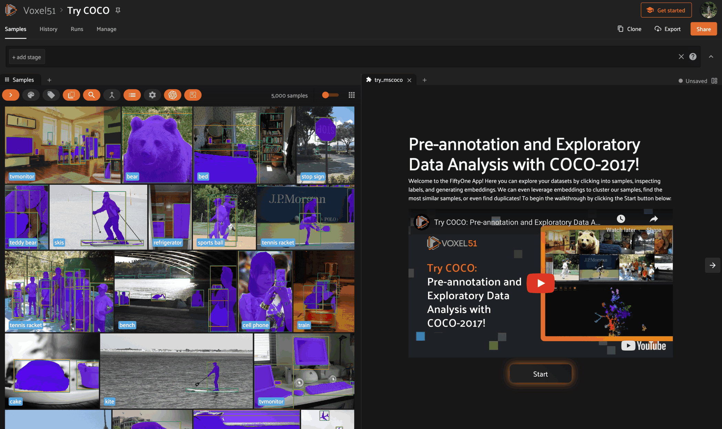The width and height of the screenshot is (722, 429).
Task: Open the add stage dropdown
Action: click(27, 57)
